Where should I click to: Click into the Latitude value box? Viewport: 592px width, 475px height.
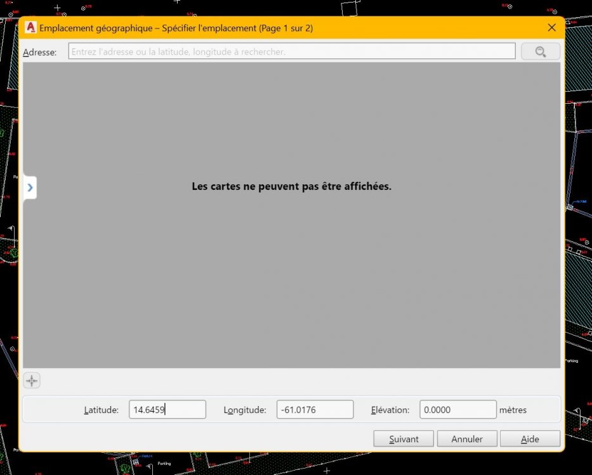(168, 409)
